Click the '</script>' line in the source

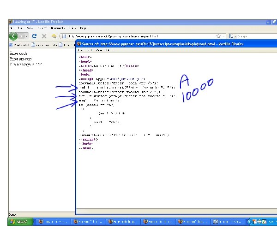[88, 139]
